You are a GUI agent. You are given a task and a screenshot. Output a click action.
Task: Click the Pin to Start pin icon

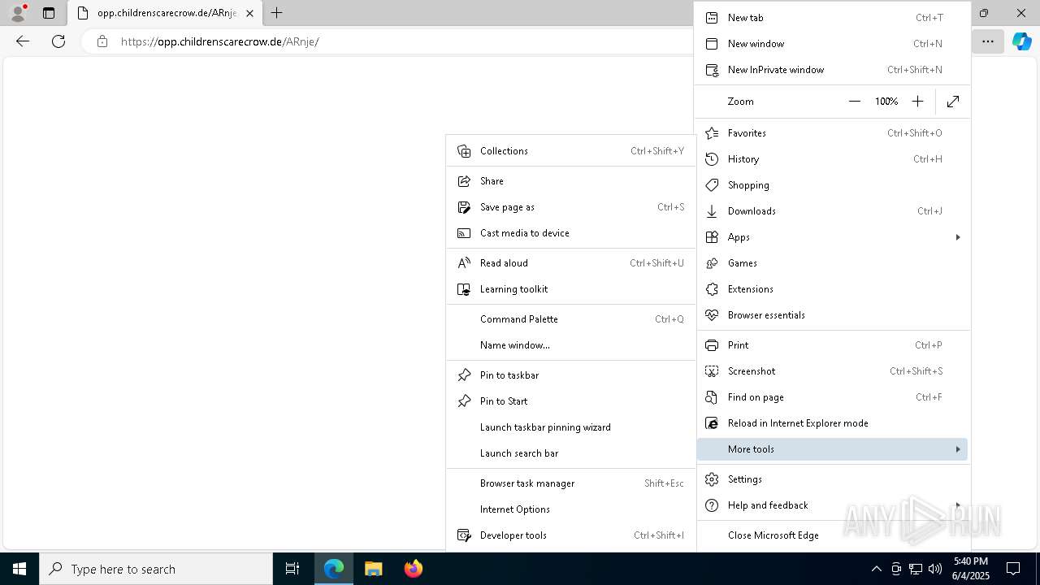(464, 401)
